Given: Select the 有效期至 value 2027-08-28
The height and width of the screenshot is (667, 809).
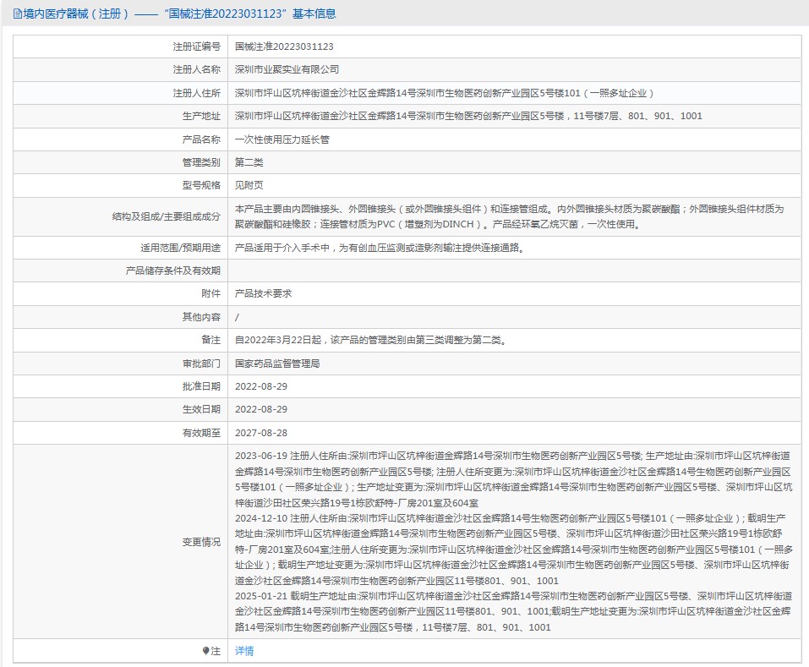Looking at the screenshot, I should (262, 433).
